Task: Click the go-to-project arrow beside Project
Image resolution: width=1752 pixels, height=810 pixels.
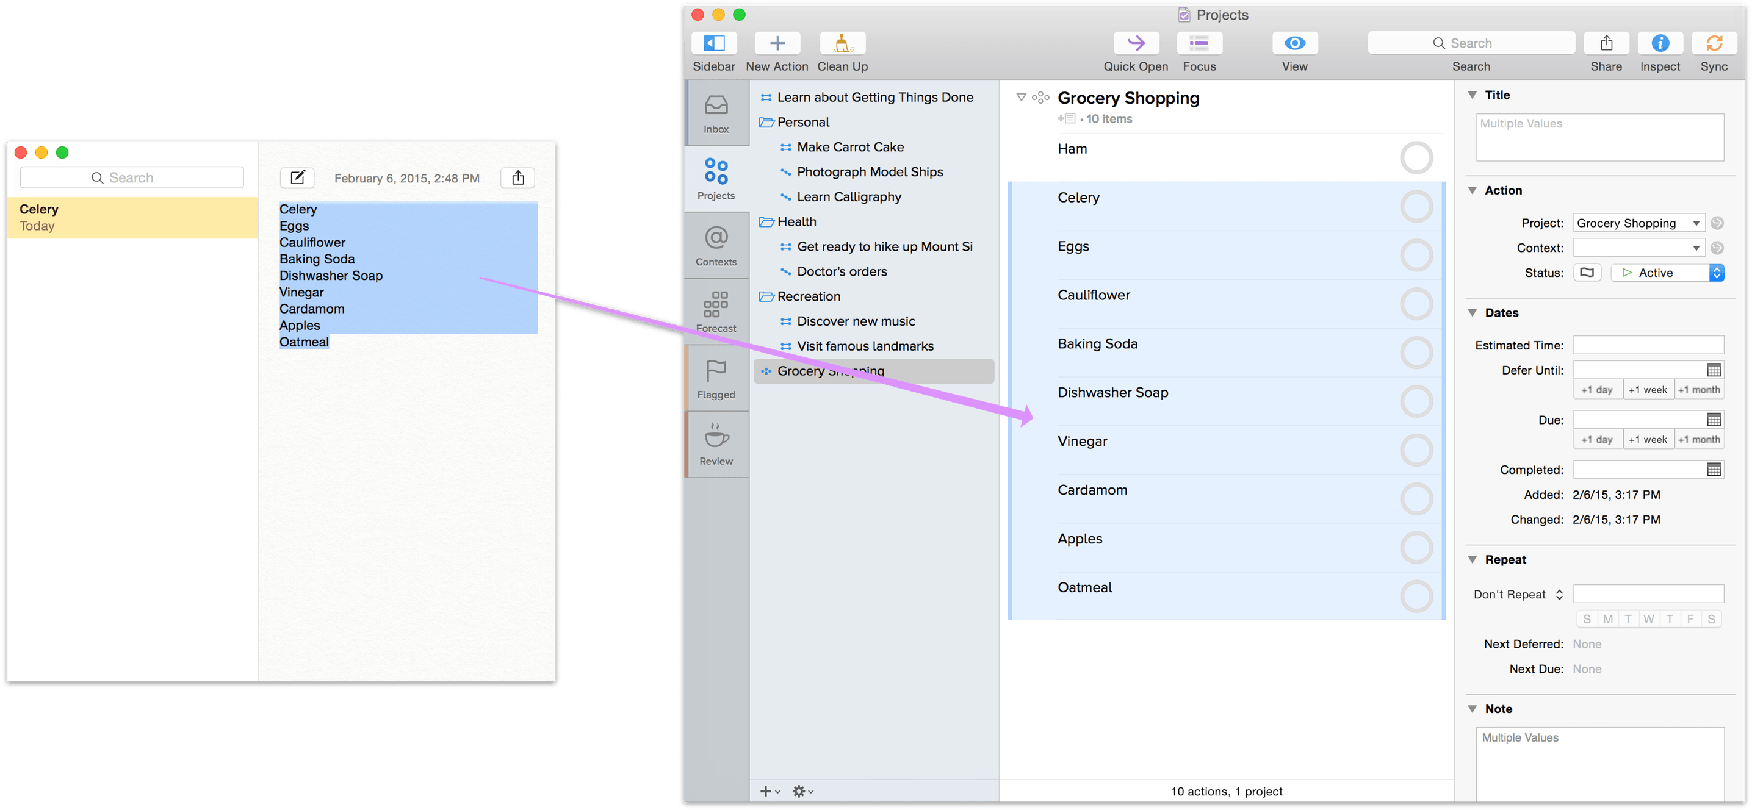Action: pyautogui.click(x=1717, y=224)
